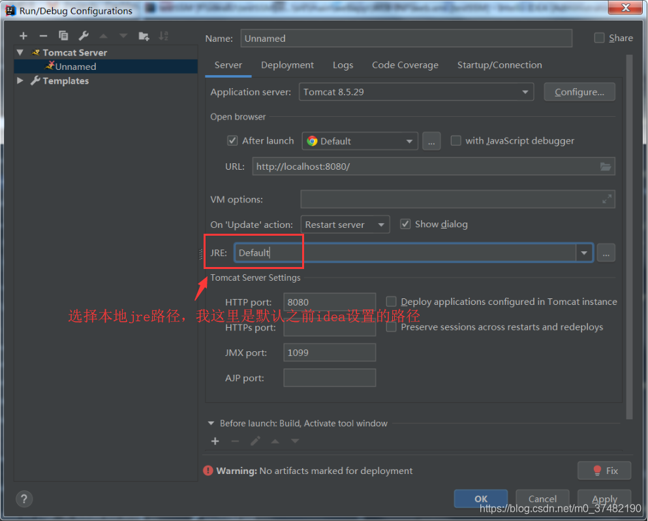Image resolution: width=648 pixels, height=521 pixels.
Task: Enable with JavaScript debugger
Action: pos(456,140)
